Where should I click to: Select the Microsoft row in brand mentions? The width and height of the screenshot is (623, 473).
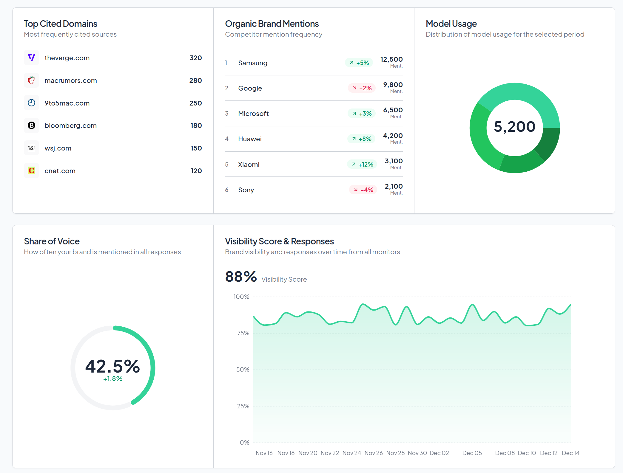pos(253,114)
